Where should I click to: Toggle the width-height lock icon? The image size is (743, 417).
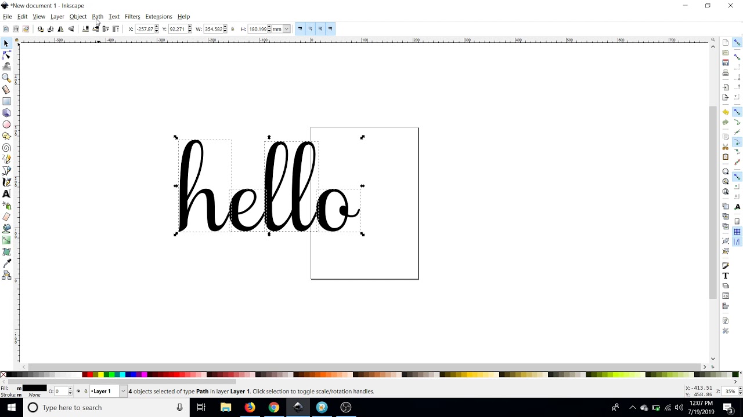pyautogui.click(x=233, y=29)
